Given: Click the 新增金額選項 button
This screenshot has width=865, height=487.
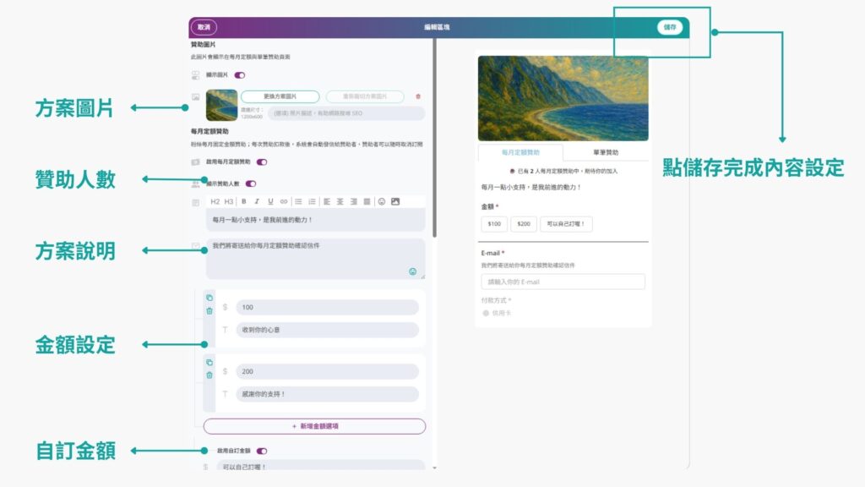Looking at the screenshot, I should [x=314, y=426].
